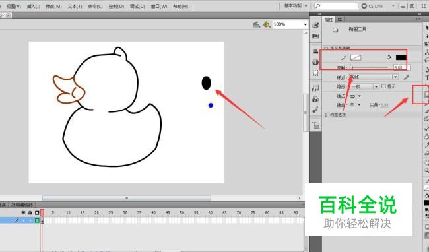Open the Transform panel icon
The image size is (429, 252).
315,73
